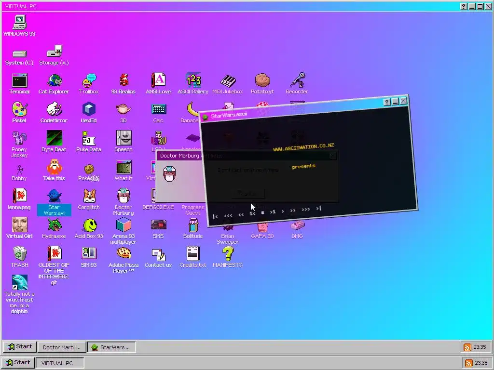Click the outer bottom Start button

point(18,362)
